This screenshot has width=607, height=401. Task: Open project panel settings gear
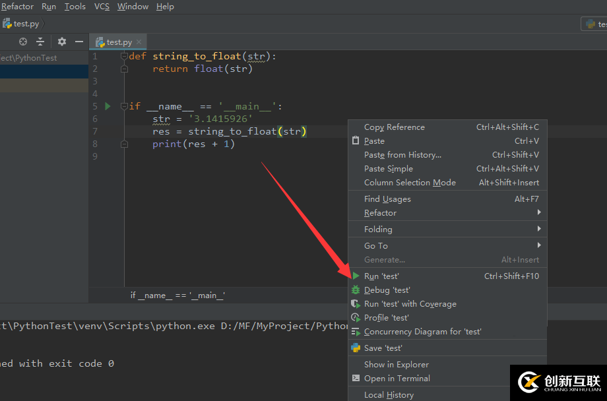tap(61, 42)
